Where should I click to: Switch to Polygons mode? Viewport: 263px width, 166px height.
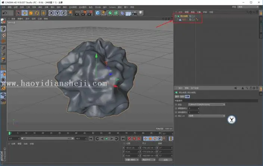point(3,60)
